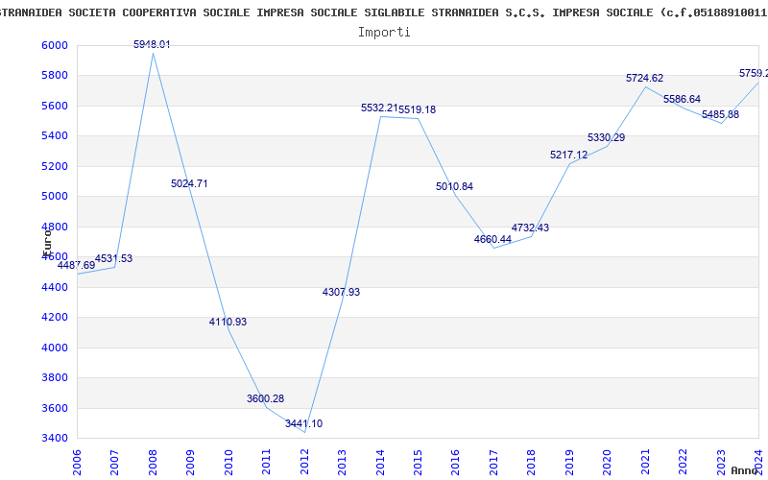Click the 3441.10 data label
The height and width of the screenshot is (480, 768).
tap(303, 423)
